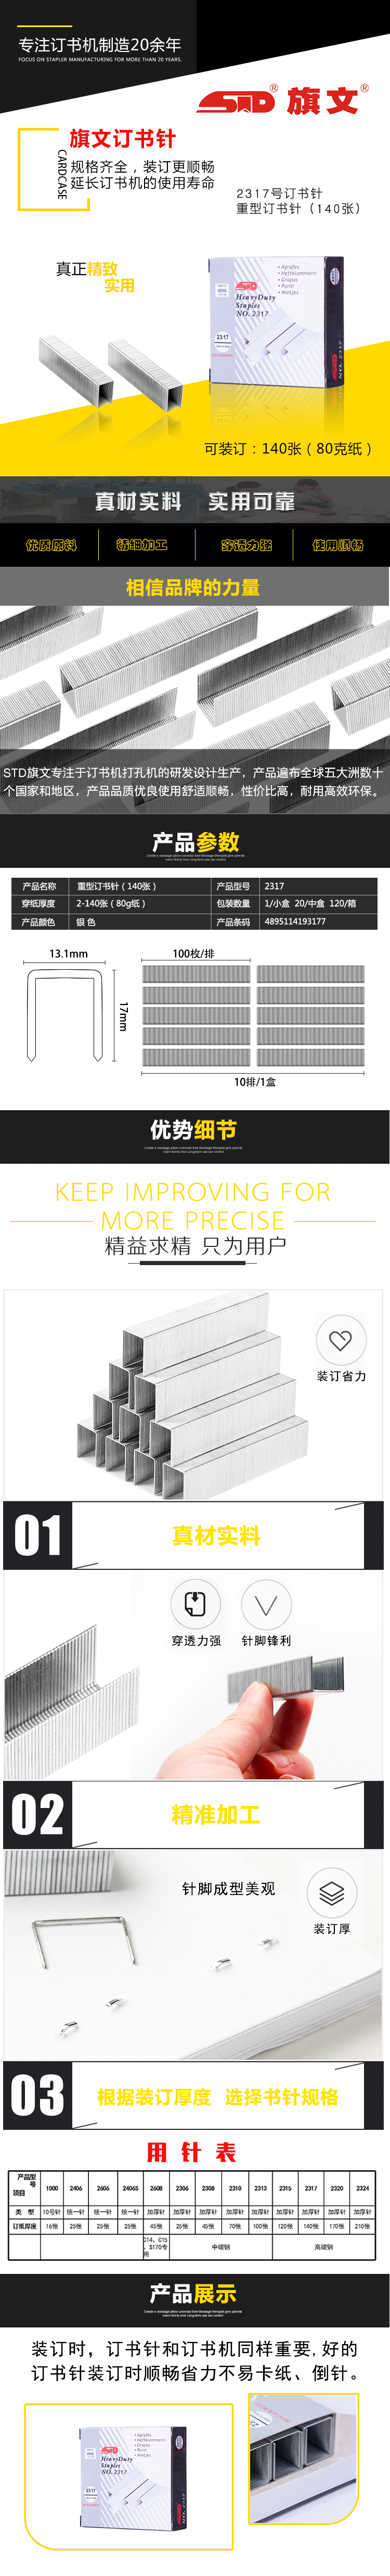
Task: Click the stacked layers 装订厚 icon
Action: click(x=331, y=1892)
